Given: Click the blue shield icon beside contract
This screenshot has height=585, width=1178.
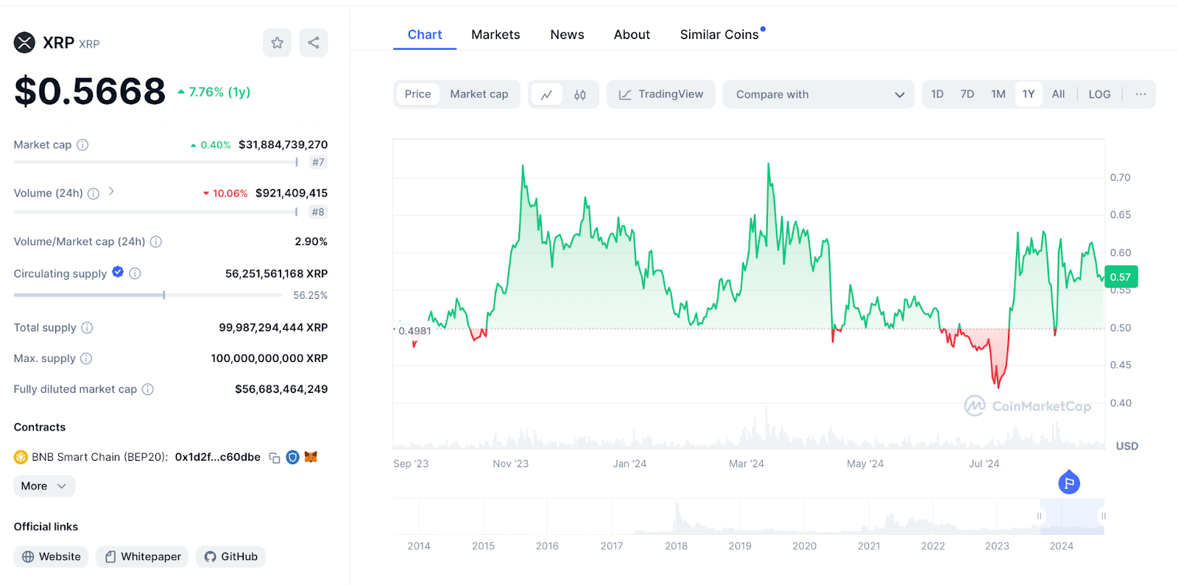Looking at the screenshot, I should (292, 457).
